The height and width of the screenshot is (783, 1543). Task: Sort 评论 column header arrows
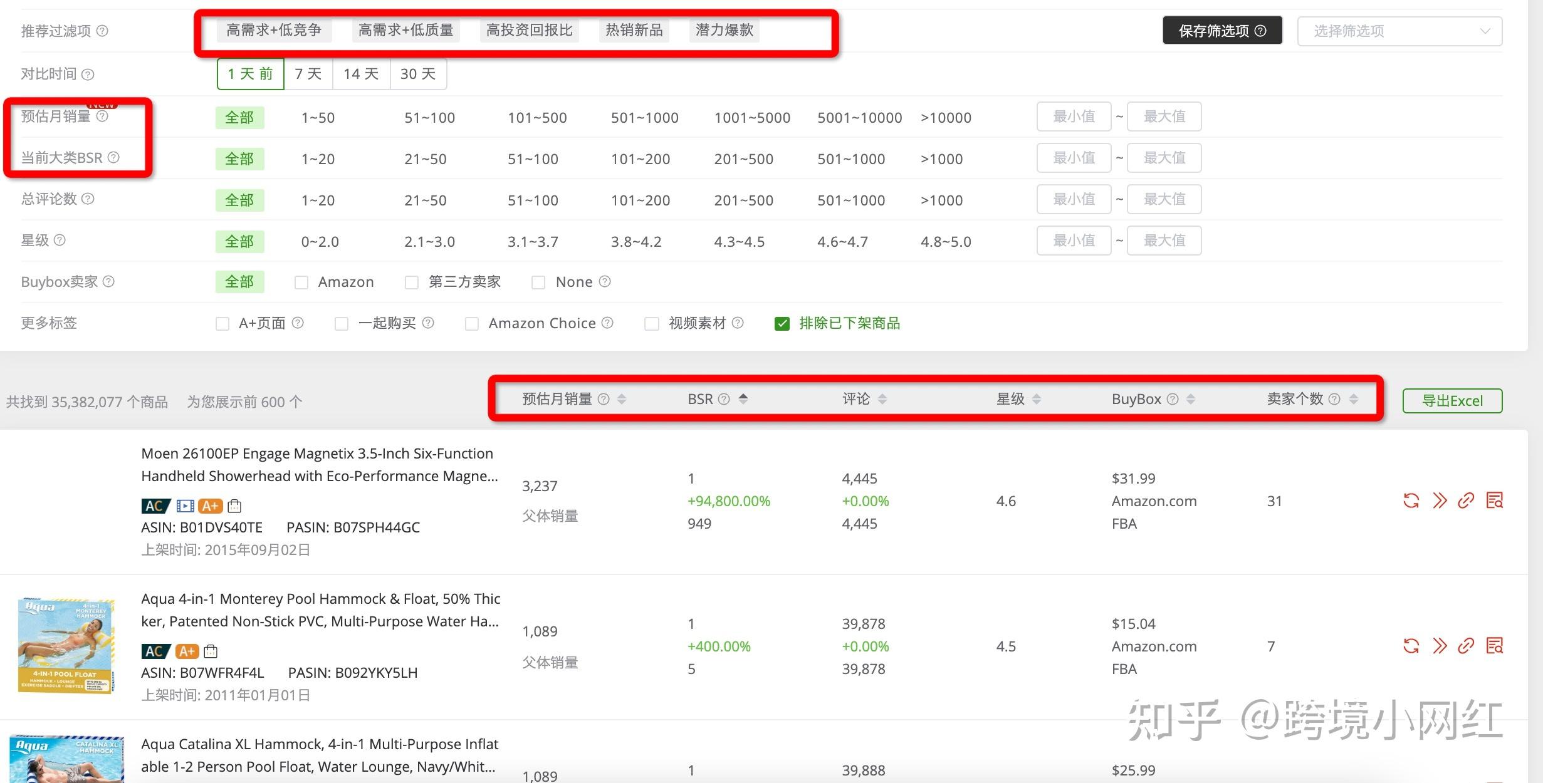(882, 399)
